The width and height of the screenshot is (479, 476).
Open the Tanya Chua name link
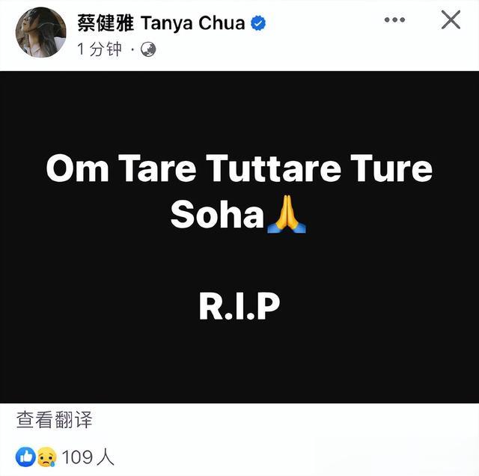tap(193, 23)
